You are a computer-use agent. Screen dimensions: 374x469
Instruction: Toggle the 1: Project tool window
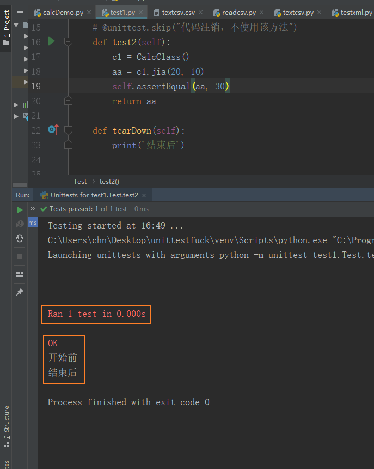coord(6,28)
